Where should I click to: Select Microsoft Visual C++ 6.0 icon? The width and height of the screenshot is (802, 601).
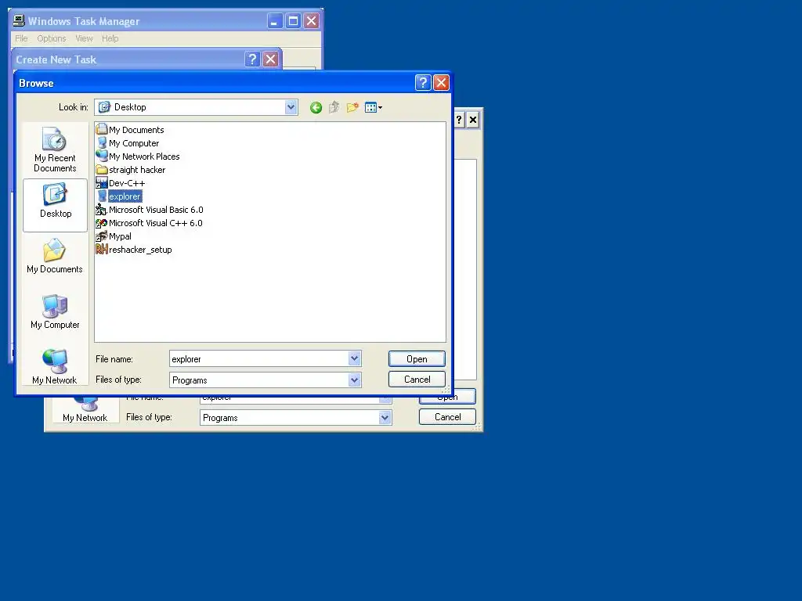coord(102,223)
